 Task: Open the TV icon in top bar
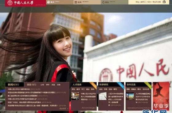[x=164, y=2]
